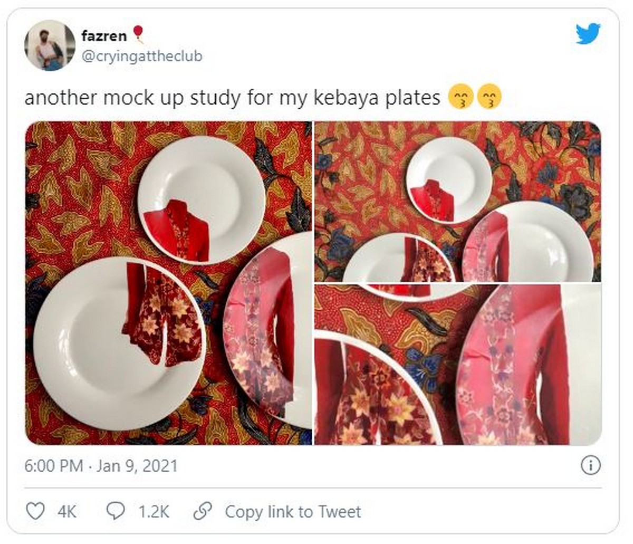
Task: Open the @cryingattheclub handle link
Action: point(141,56)
